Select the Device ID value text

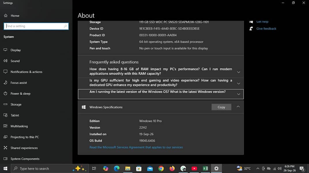(x=169, y=29)
